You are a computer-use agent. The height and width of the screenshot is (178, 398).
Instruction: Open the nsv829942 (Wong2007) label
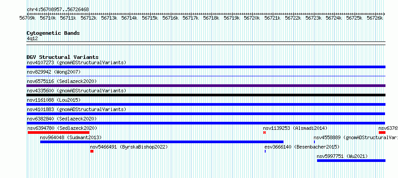pos(54,72)
